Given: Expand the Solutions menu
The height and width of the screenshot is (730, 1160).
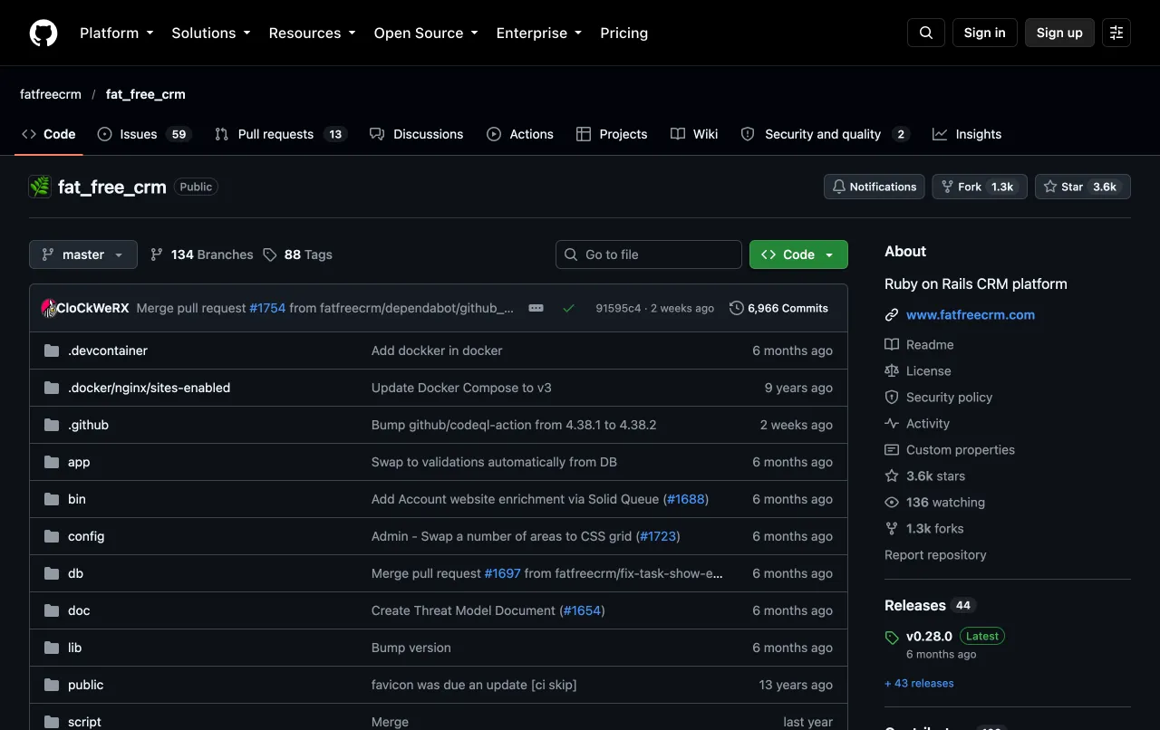Looking at the screenshot, I should [211, 33].
